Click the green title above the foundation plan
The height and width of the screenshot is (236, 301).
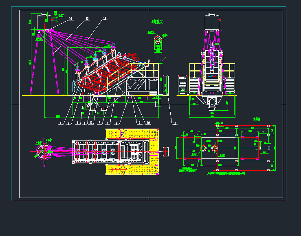tap(257, 119)
